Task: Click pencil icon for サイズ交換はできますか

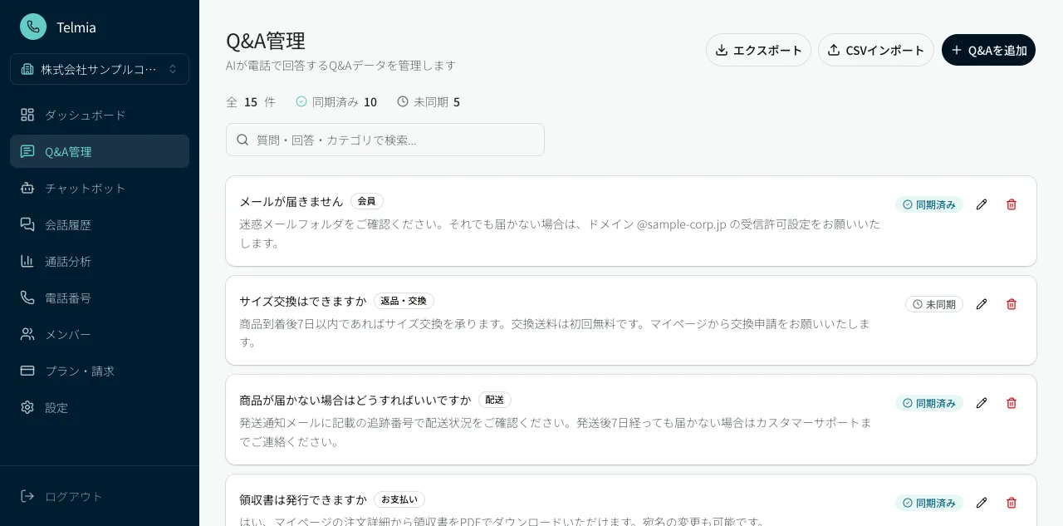Action: [x=982, y=304]
